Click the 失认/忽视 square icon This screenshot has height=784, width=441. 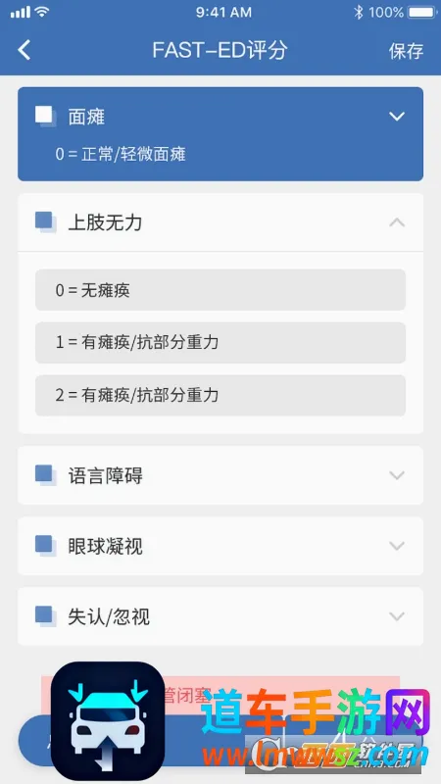pyautogui.click(x=45, y=616)
